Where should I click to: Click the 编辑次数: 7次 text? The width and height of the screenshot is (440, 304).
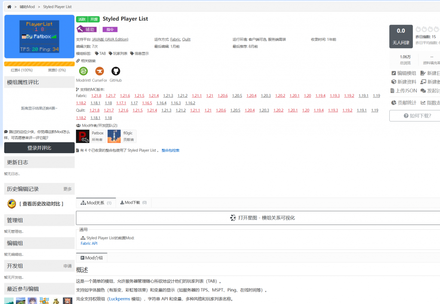87,46
